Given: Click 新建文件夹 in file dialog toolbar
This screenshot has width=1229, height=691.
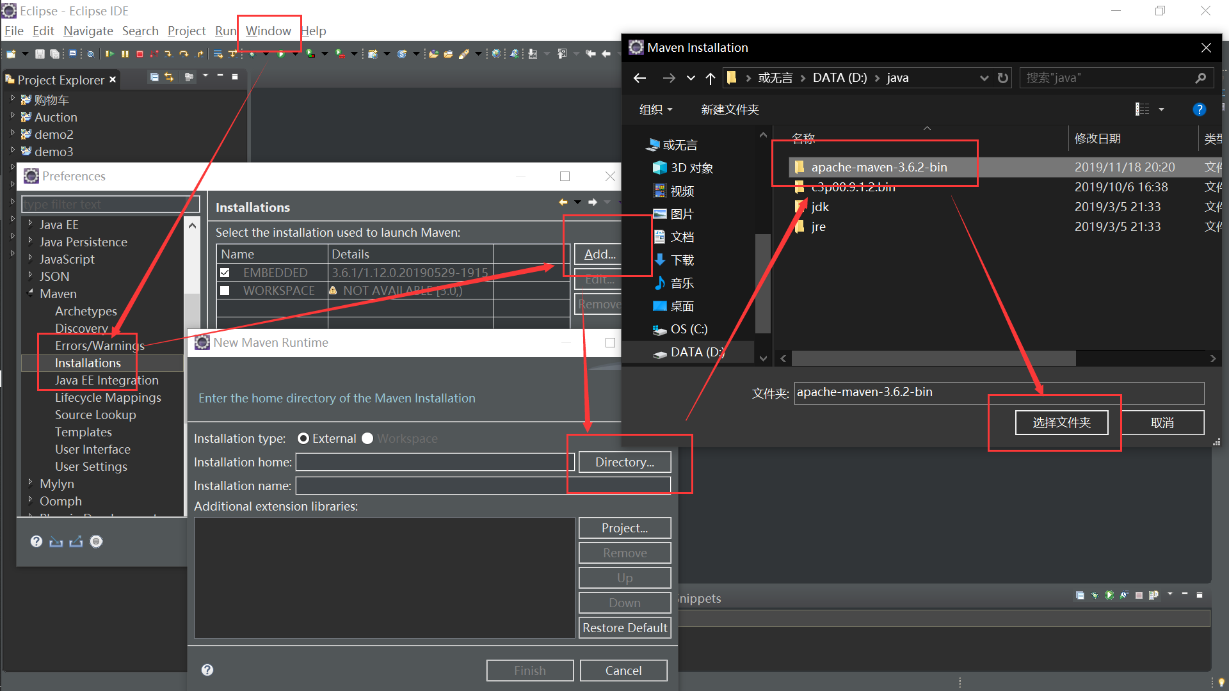Looking at the screenshot, I should [x=730, y=109].
